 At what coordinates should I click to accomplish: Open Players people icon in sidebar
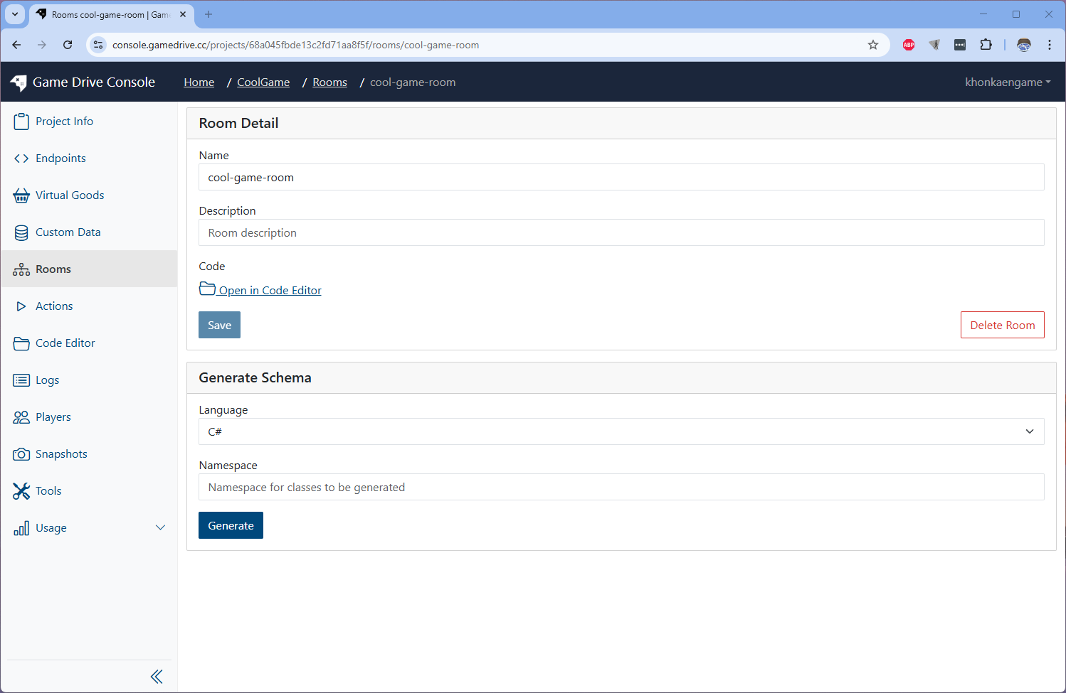coord(21,417)
